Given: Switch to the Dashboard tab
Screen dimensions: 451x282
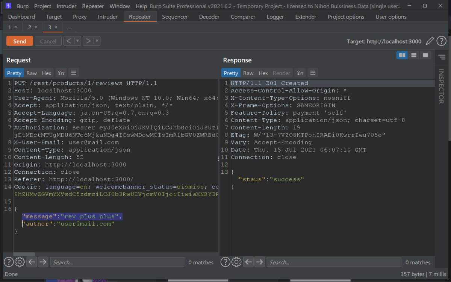Looking at the screenshot, I should [21, 17].
